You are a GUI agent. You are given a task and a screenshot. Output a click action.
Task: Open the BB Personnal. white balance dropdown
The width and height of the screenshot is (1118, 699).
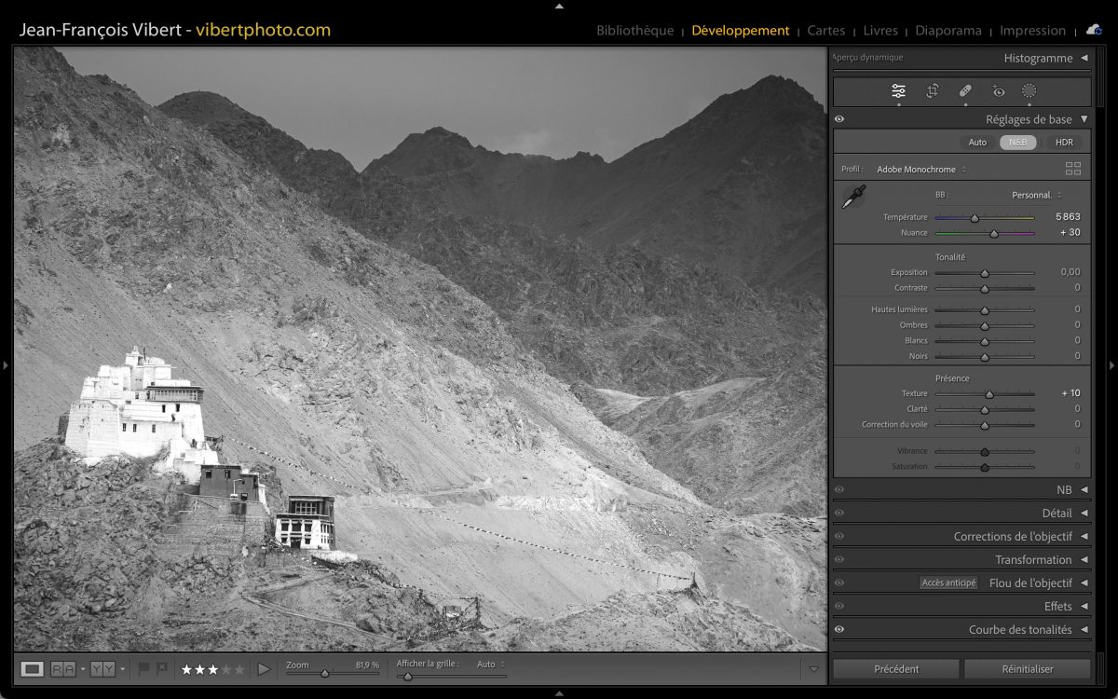coord(1036,195)
